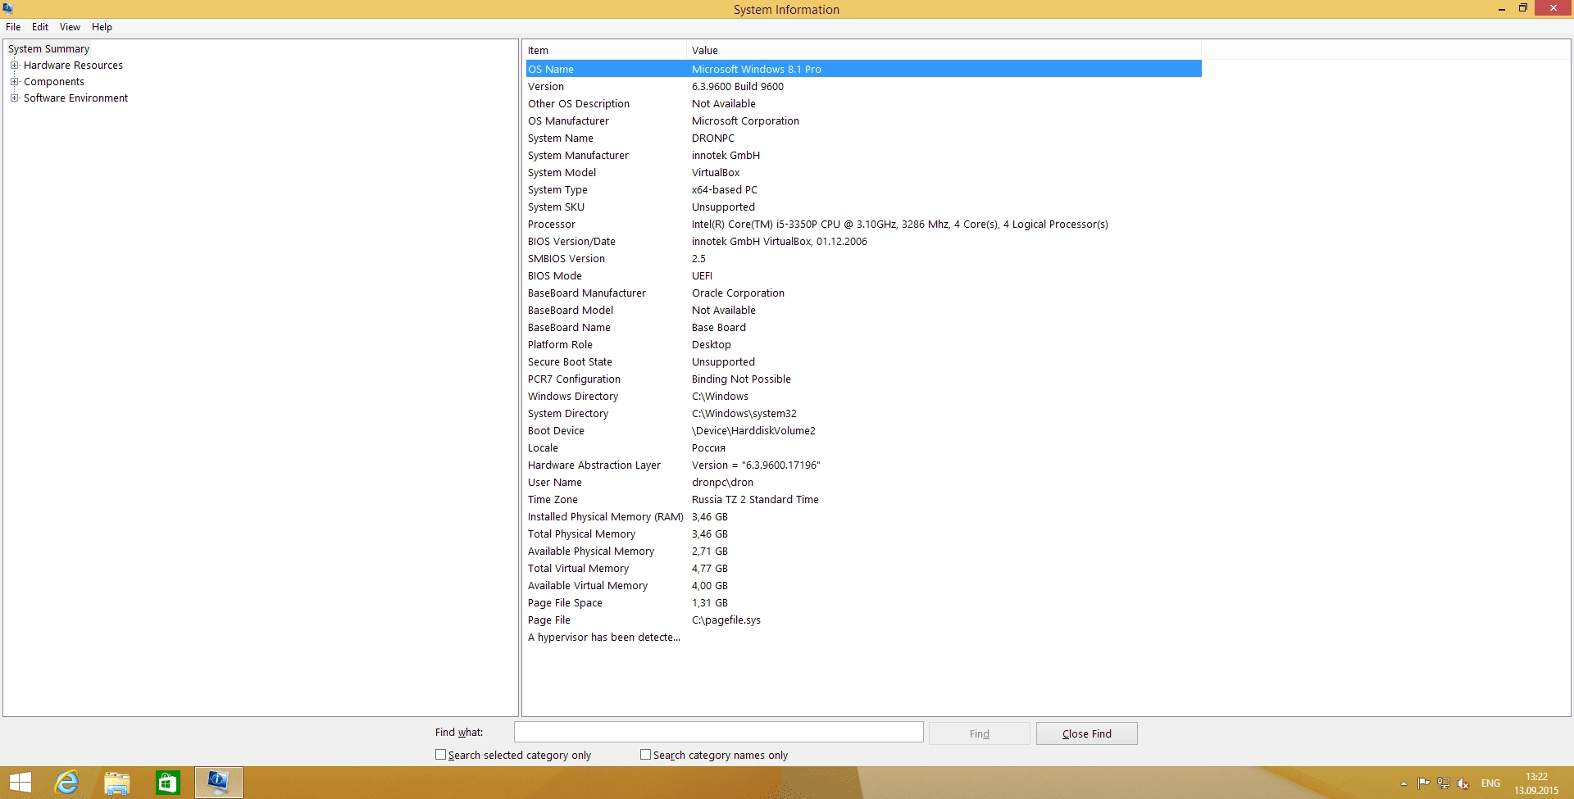Select the Boot Device row
1574x799 pixels.
(x=863, y=430)
